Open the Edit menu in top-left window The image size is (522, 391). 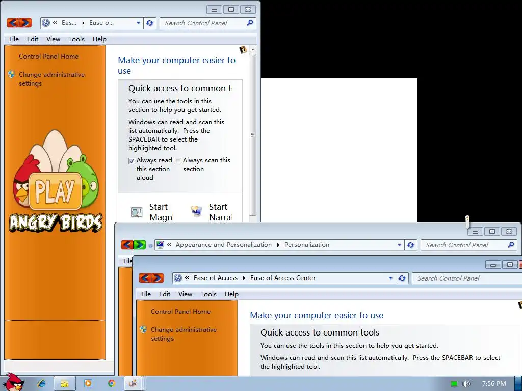33,39
